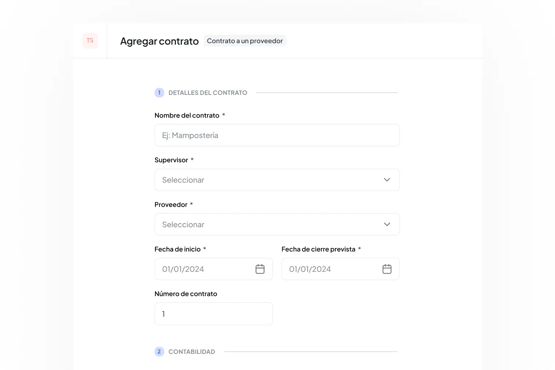The image size is (555, 370).
Task: Select the Contrato a un proveedor badge
Action: (x=245, y=41)
